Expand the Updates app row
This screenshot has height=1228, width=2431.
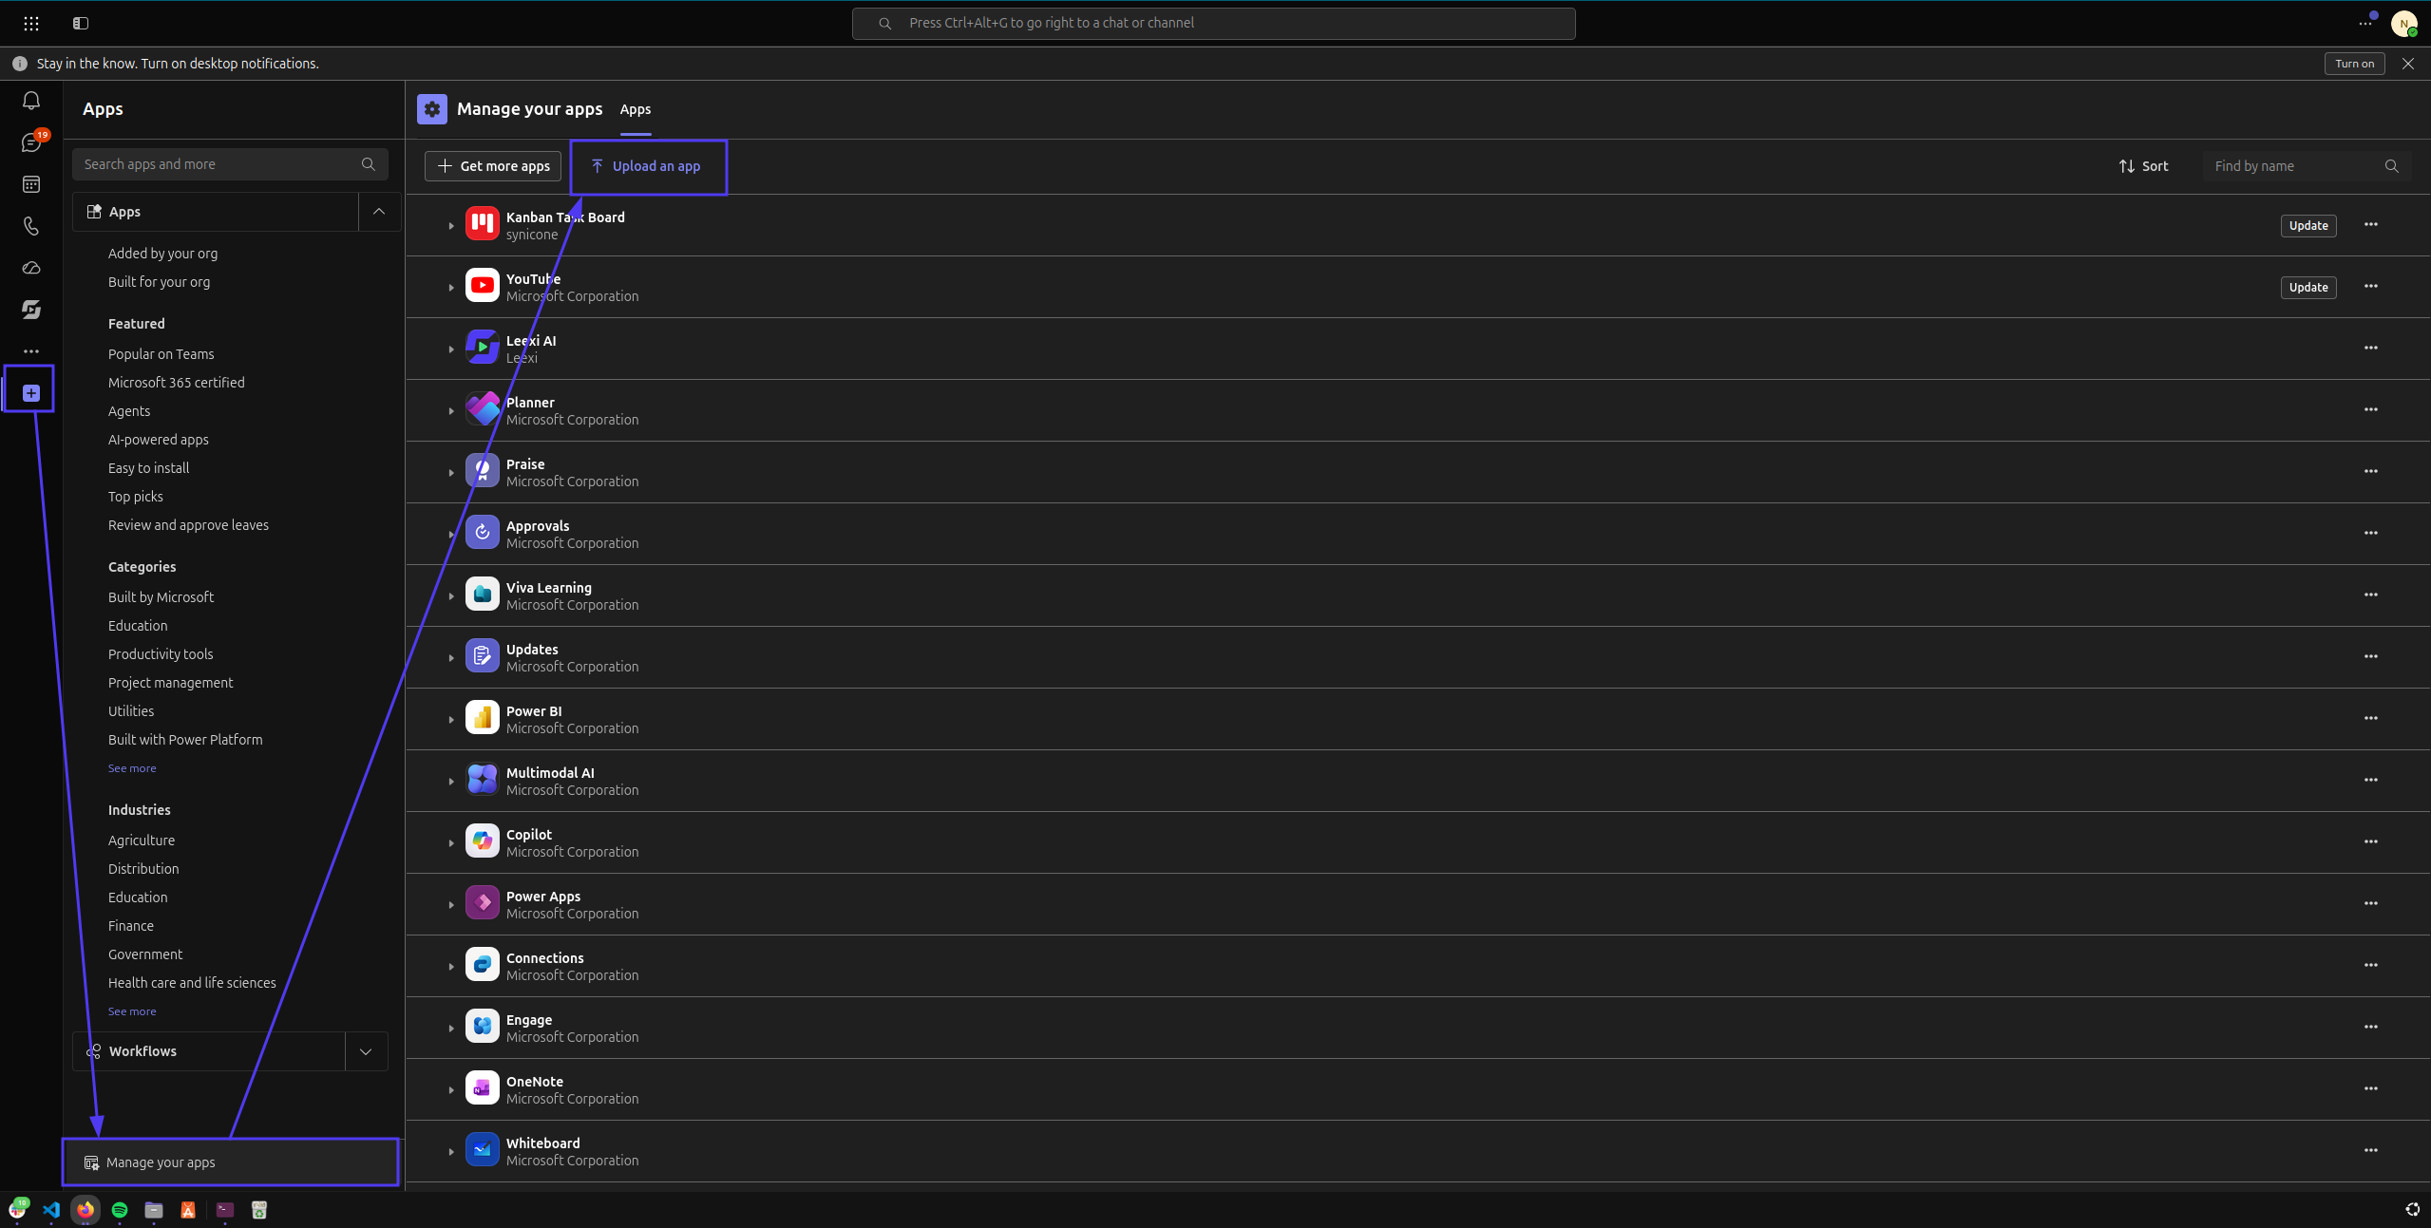451,658
